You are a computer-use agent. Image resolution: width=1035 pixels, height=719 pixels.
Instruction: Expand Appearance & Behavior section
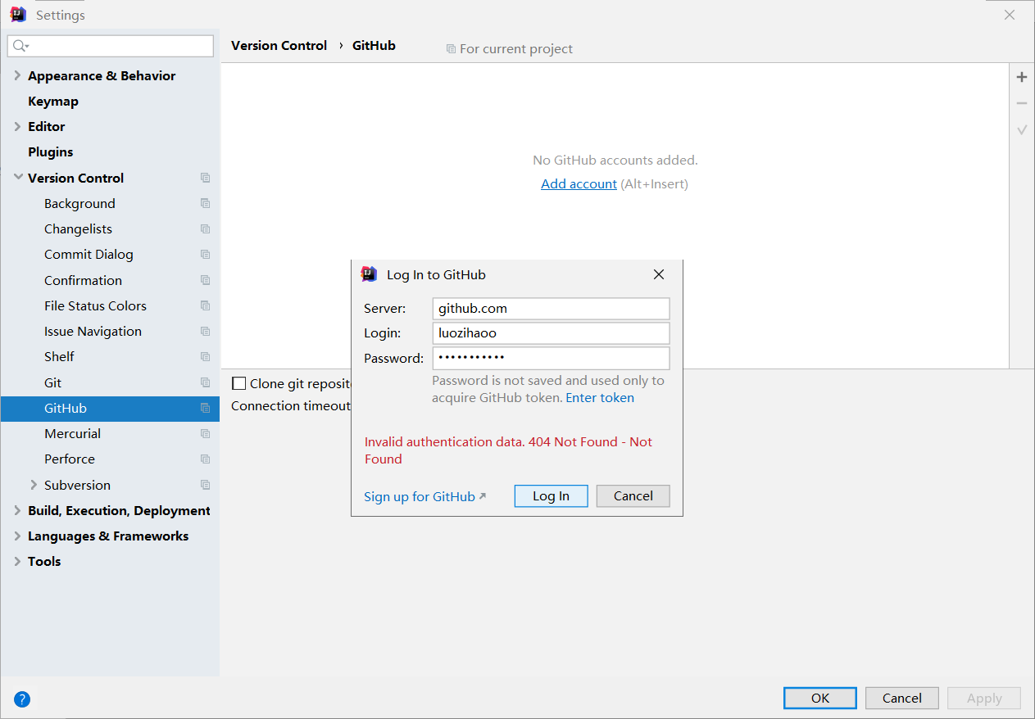click(x=17, y=75)
